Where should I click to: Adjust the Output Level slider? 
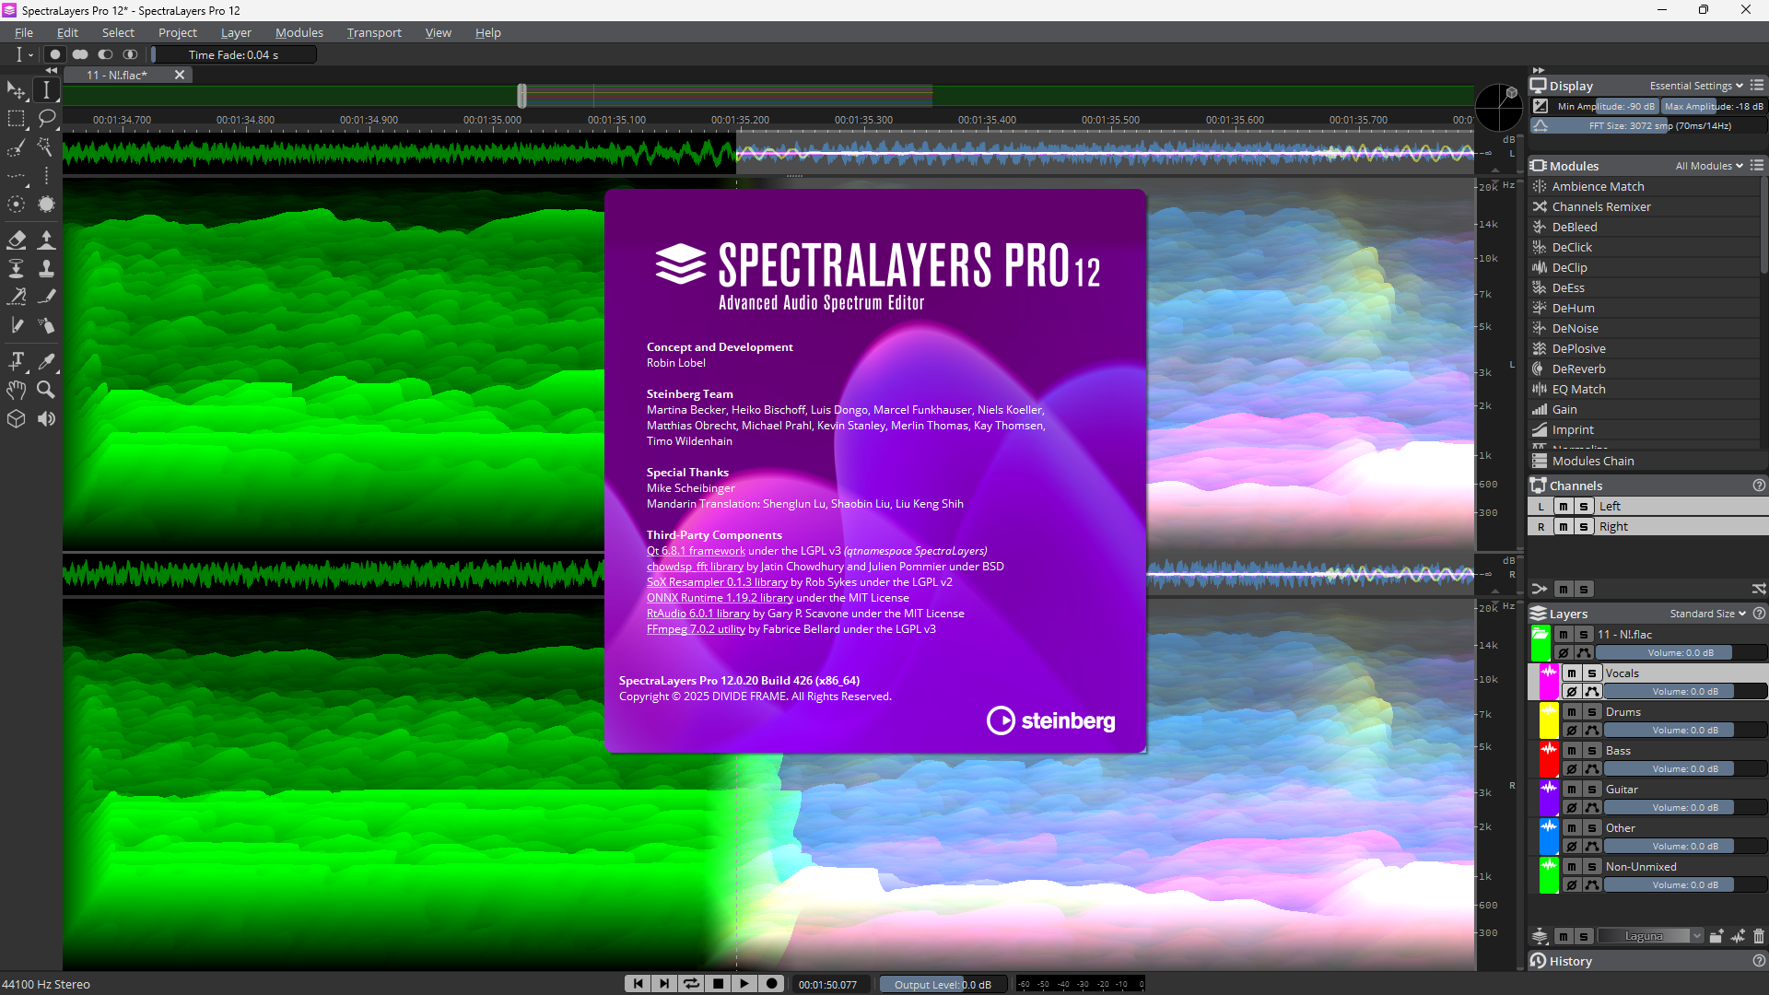click(x=942, y=985)
